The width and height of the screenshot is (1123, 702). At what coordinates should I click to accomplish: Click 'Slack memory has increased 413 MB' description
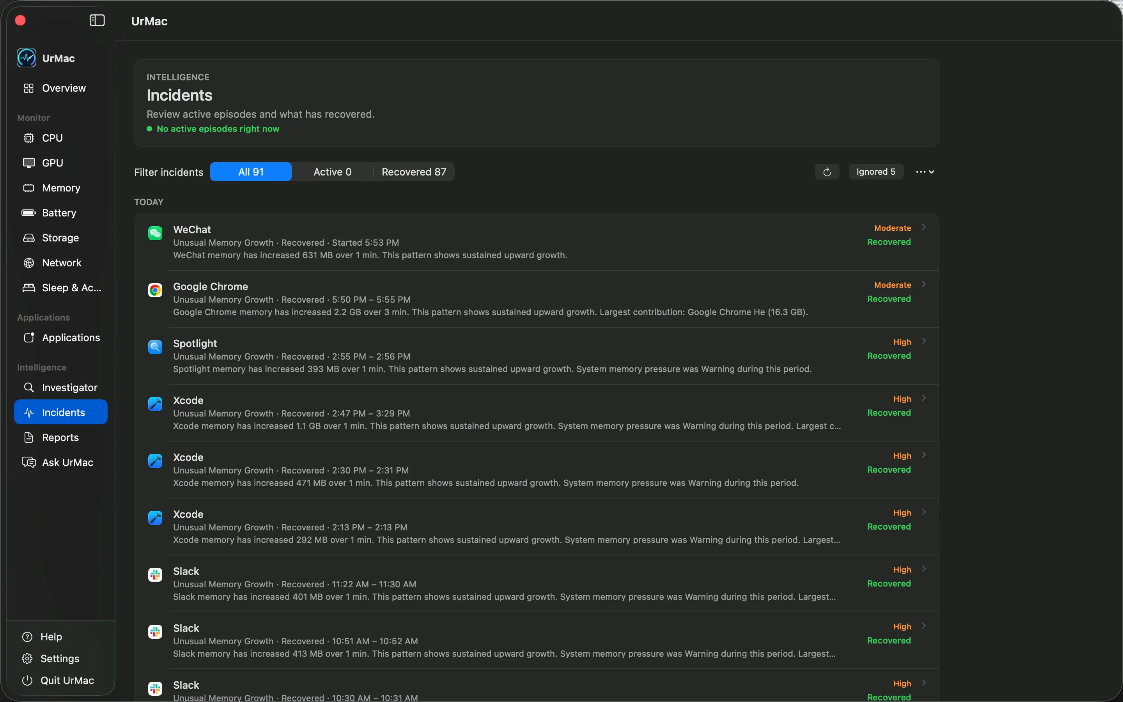505,654
